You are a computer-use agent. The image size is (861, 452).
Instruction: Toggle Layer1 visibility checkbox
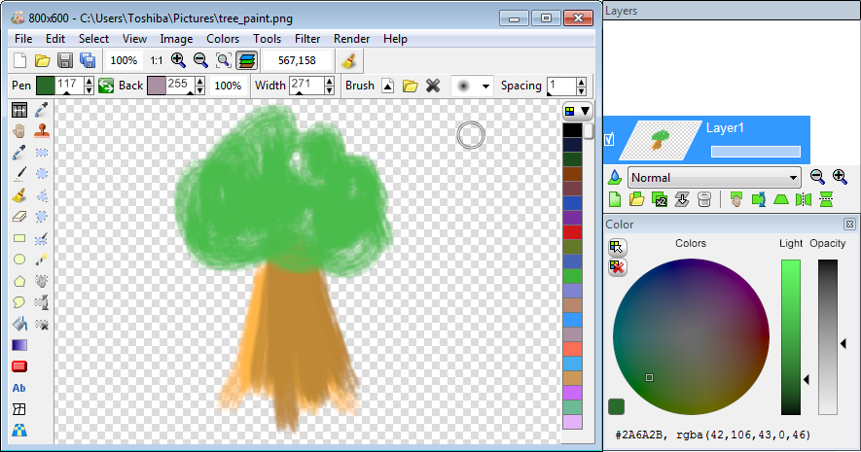tap(610, 139)
